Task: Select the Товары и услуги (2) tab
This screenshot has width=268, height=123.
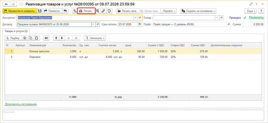Action: [16, 31]
